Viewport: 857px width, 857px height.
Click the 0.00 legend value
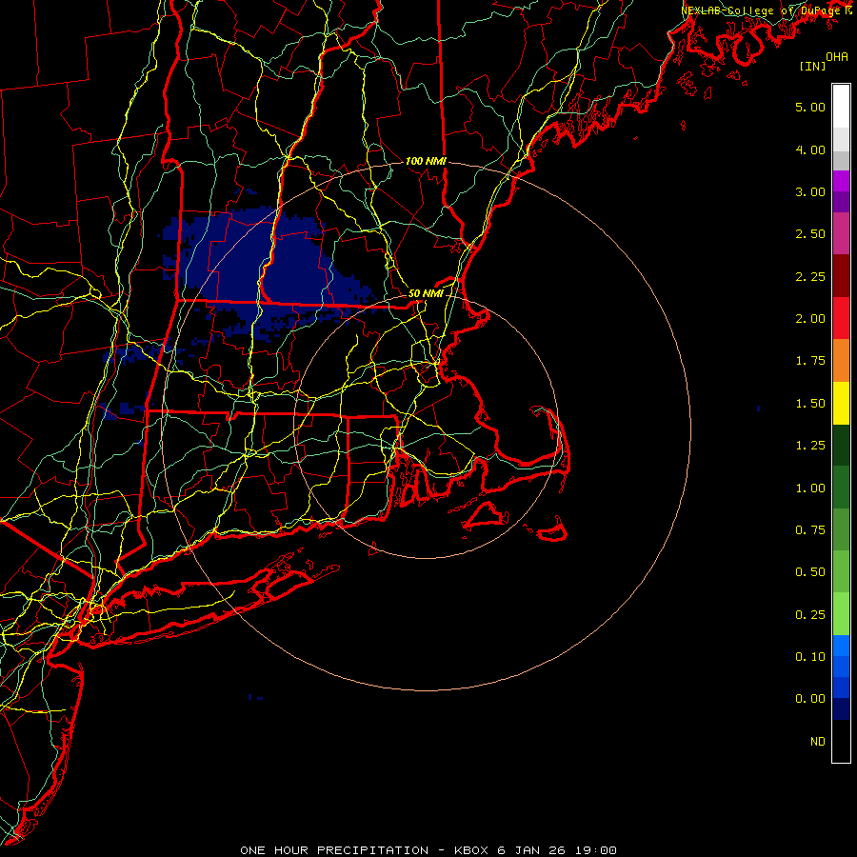[x=810, y=699]
